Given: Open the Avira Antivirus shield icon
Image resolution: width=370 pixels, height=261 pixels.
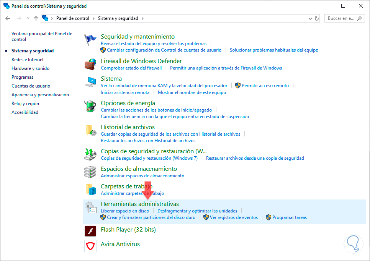Looking at the screenshot, I should coord(90,246).
